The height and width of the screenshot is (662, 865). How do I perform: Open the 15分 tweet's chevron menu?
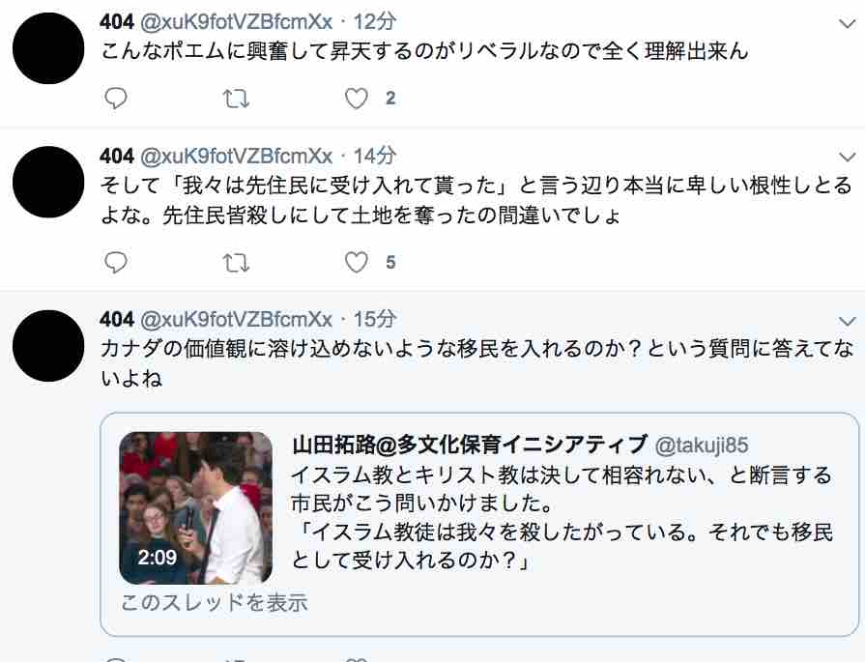pyautogui.click(x=847, y=321)
